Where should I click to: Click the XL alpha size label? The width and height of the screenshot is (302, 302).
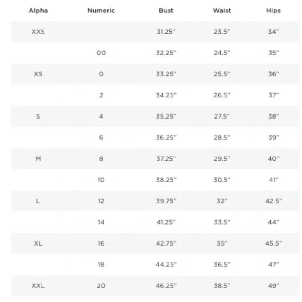click(38, 244)
